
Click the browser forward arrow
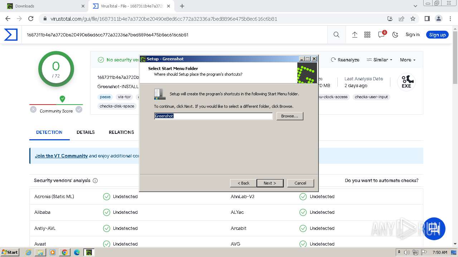(19, 19)
